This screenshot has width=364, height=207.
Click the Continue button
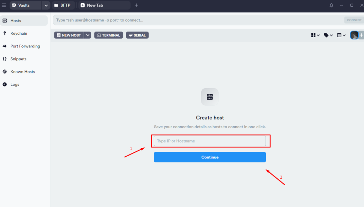click(x=210, y=157)
